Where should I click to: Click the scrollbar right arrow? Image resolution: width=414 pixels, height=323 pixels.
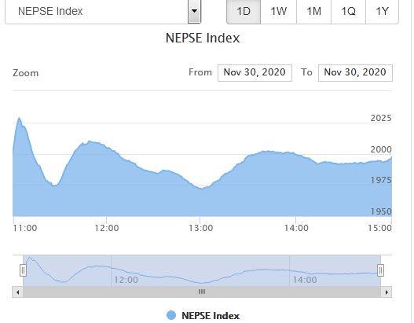(387, 292)
